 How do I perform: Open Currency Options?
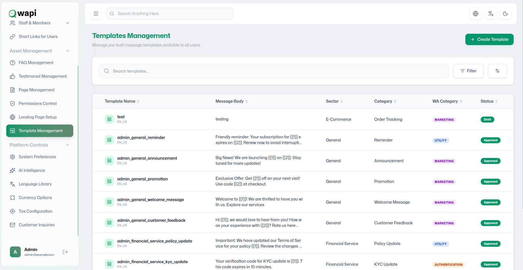pyautogui.click(x=40, y=198)
